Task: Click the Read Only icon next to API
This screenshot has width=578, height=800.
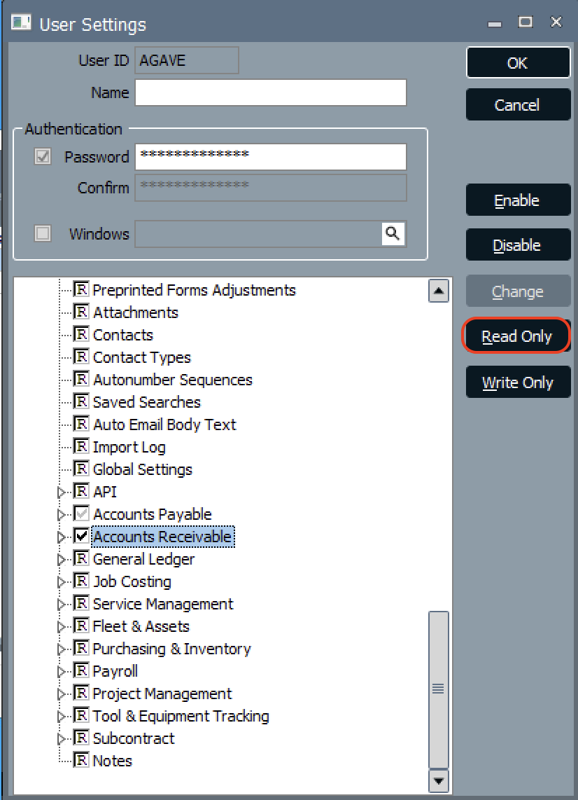Action: (81, 491)
